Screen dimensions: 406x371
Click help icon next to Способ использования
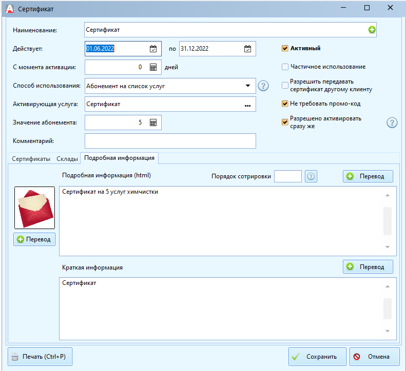coord(263,86)
